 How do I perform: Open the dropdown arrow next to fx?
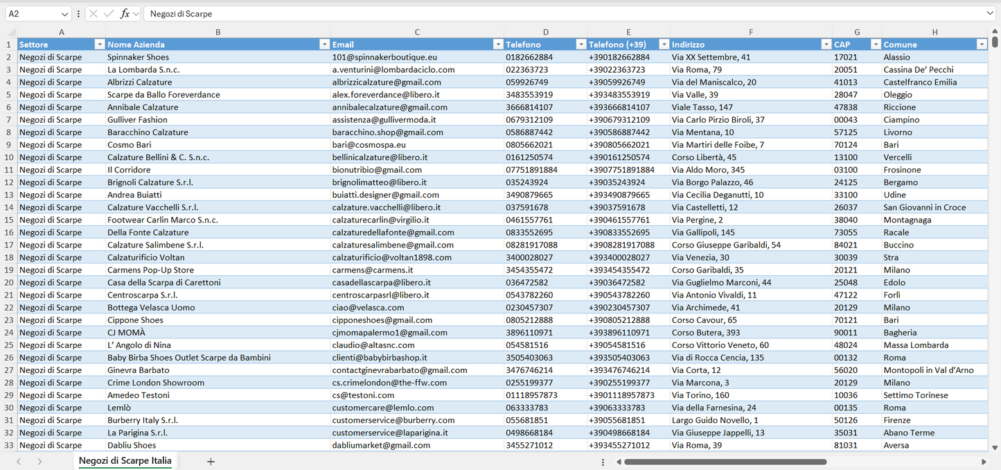(x=136, y=14)
